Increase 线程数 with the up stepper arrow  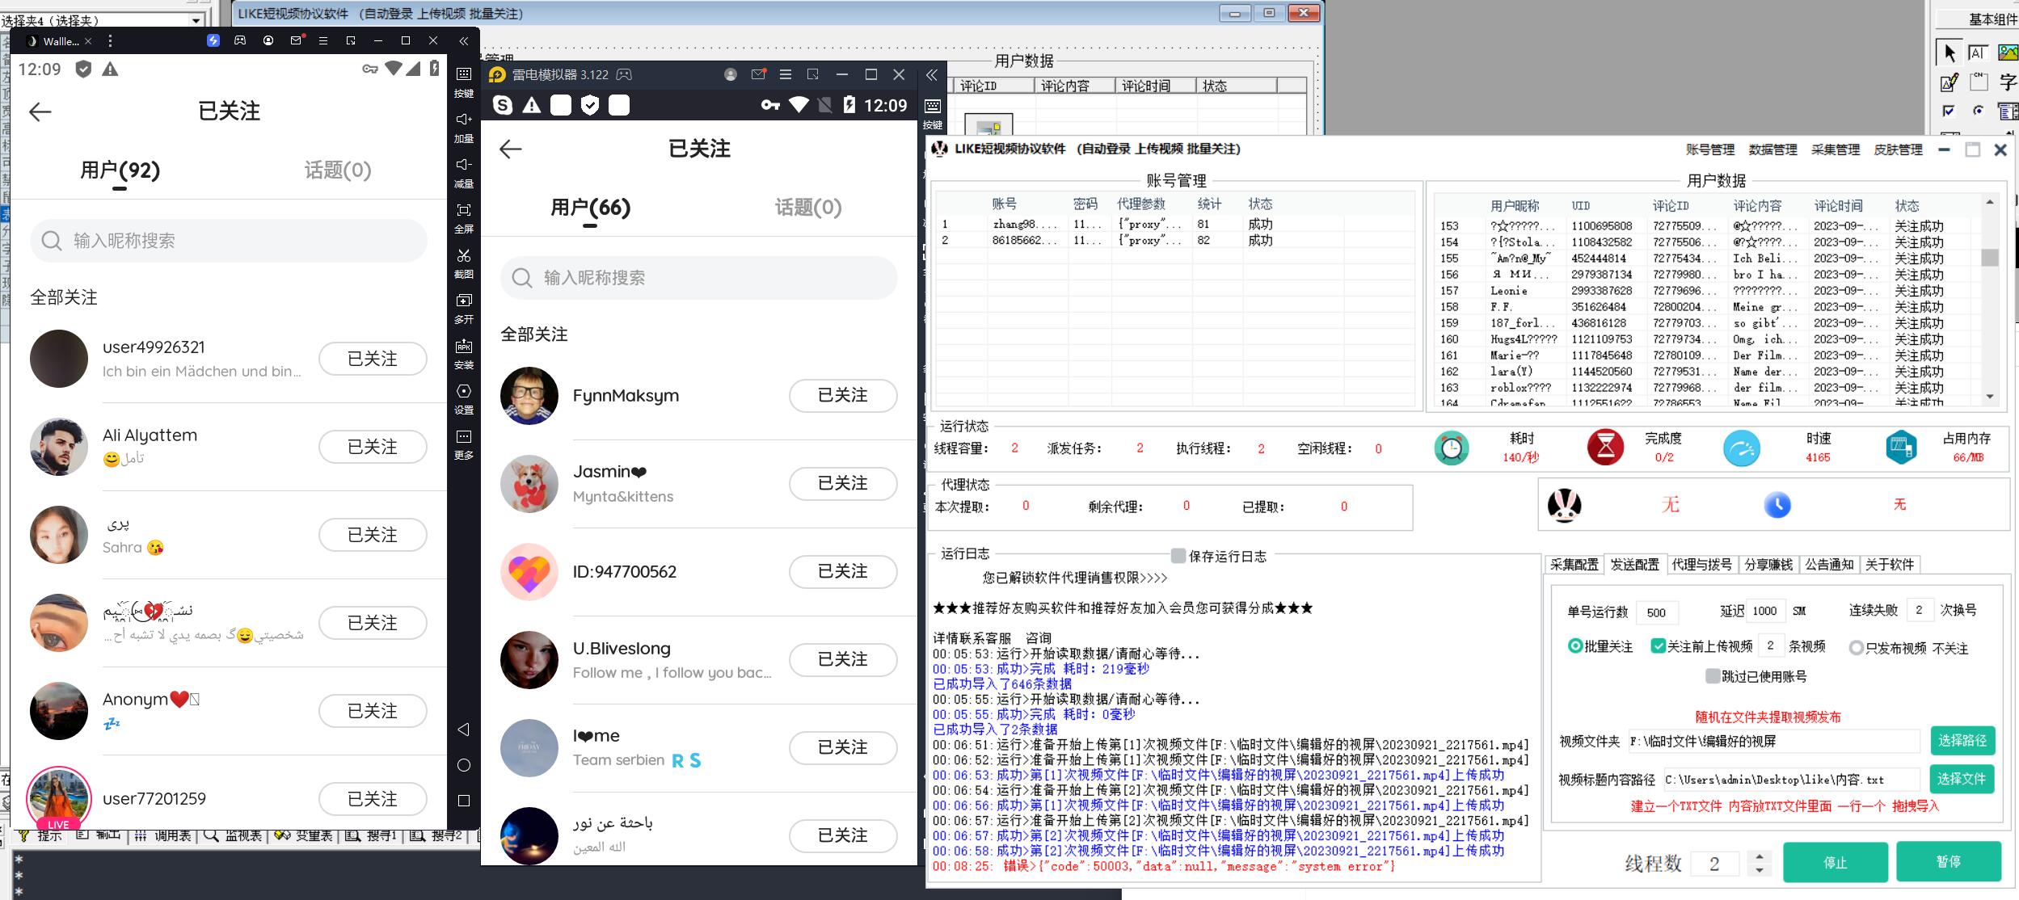[1760, 856]
